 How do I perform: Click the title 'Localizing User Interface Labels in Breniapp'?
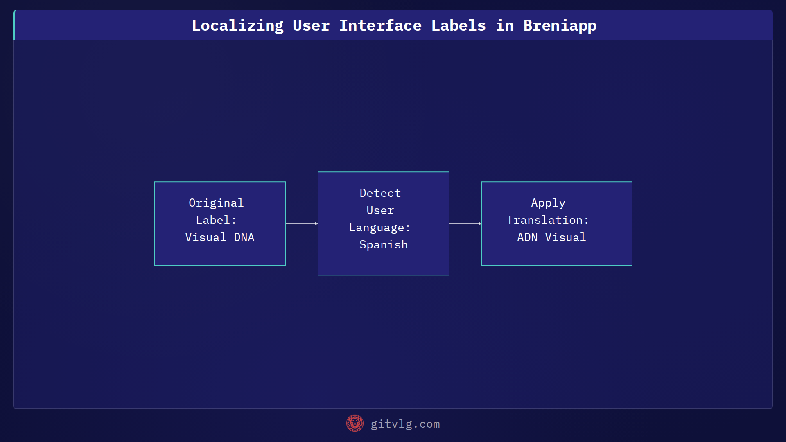coord(394,26)
